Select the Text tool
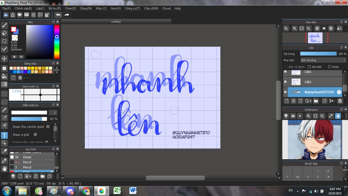Image resolution: width=348 pixels, height=196 pixels. 4,135
